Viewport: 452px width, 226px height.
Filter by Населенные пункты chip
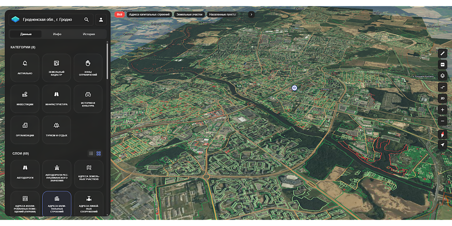[x=222, y=15]
